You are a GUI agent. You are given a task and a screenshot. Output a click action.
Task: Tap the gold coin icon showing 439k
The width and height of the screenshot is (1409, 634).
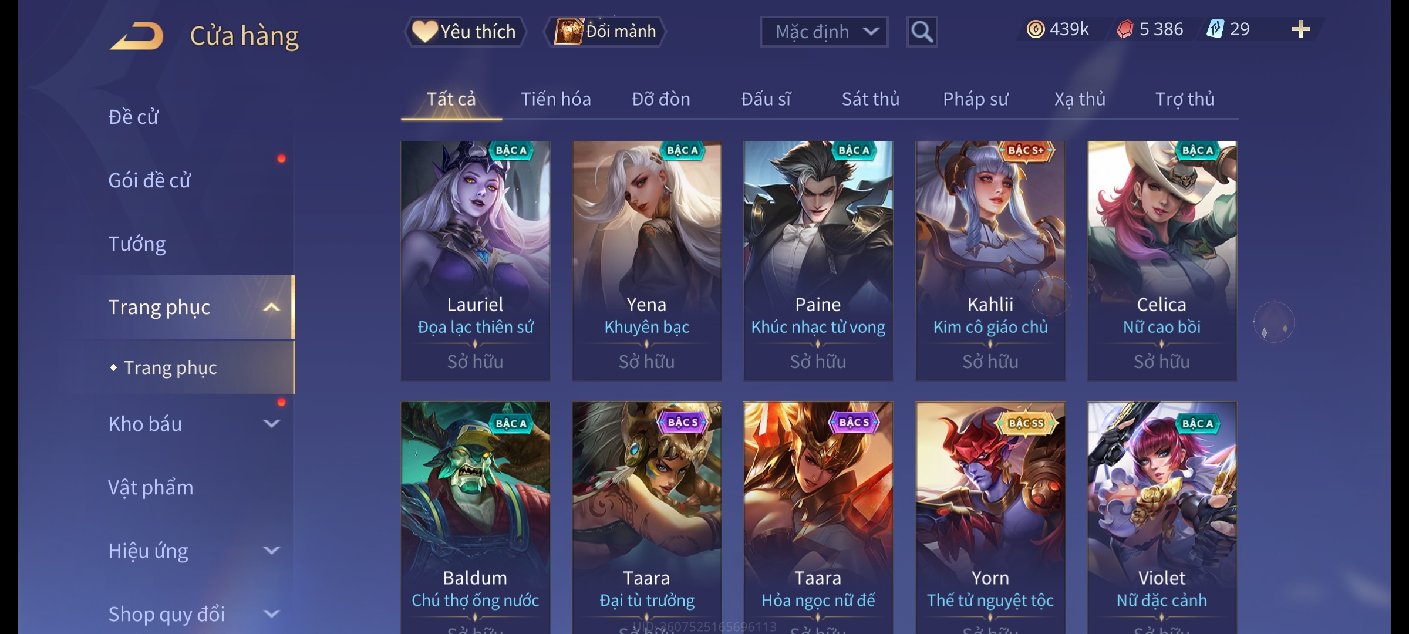coord(1036,29)
